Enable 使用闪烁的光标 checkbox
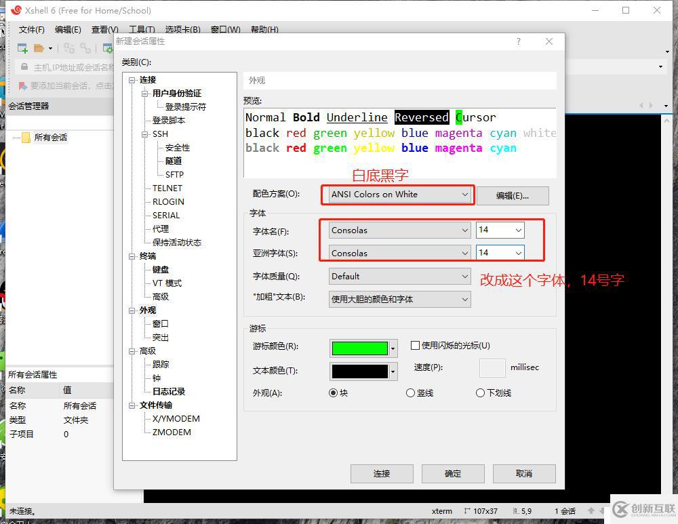 (415, 346)
